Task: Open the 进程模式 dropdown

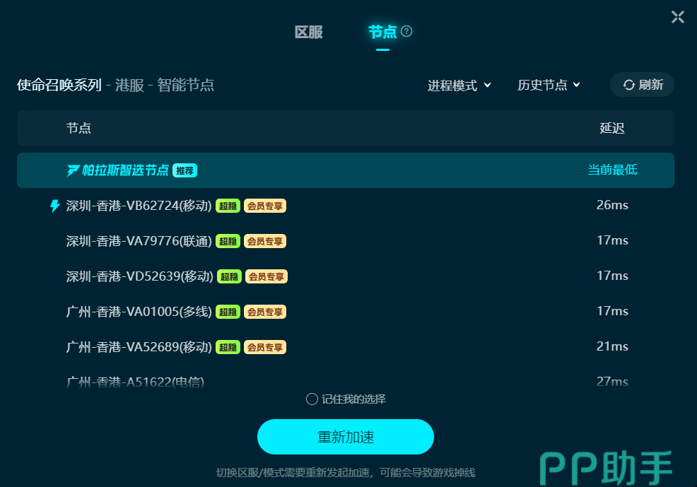Action: click(x=459, y=85)
